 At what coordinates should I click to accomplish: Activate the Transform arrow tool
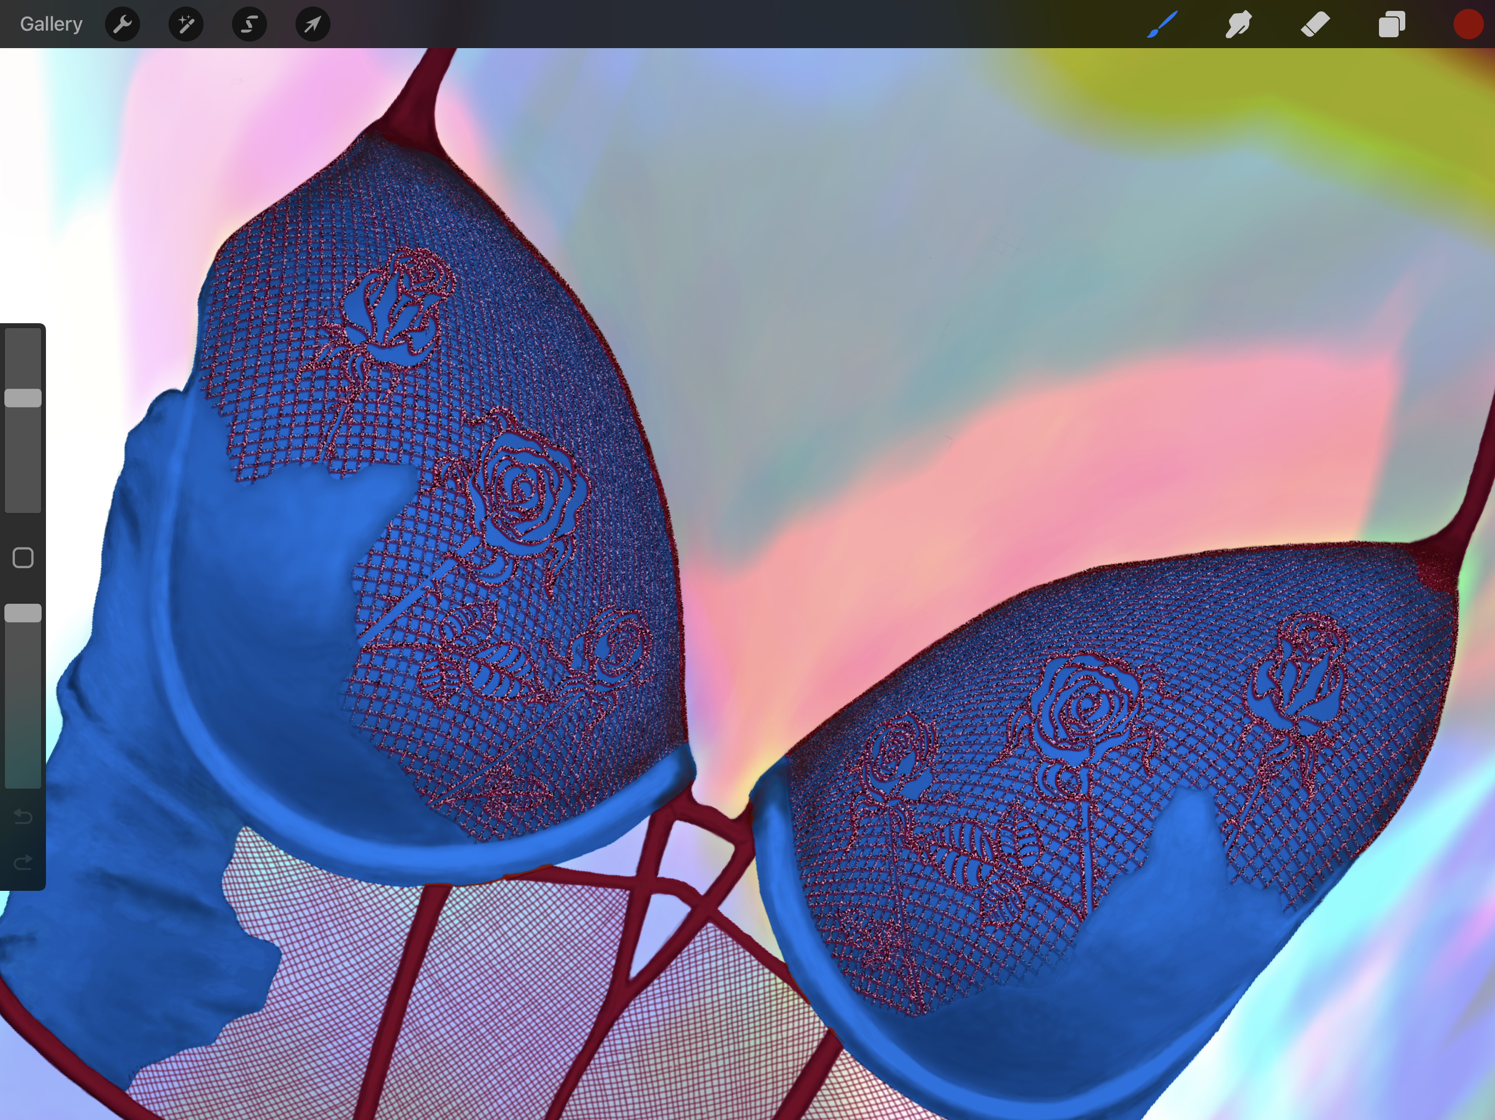tap(312, 25)
